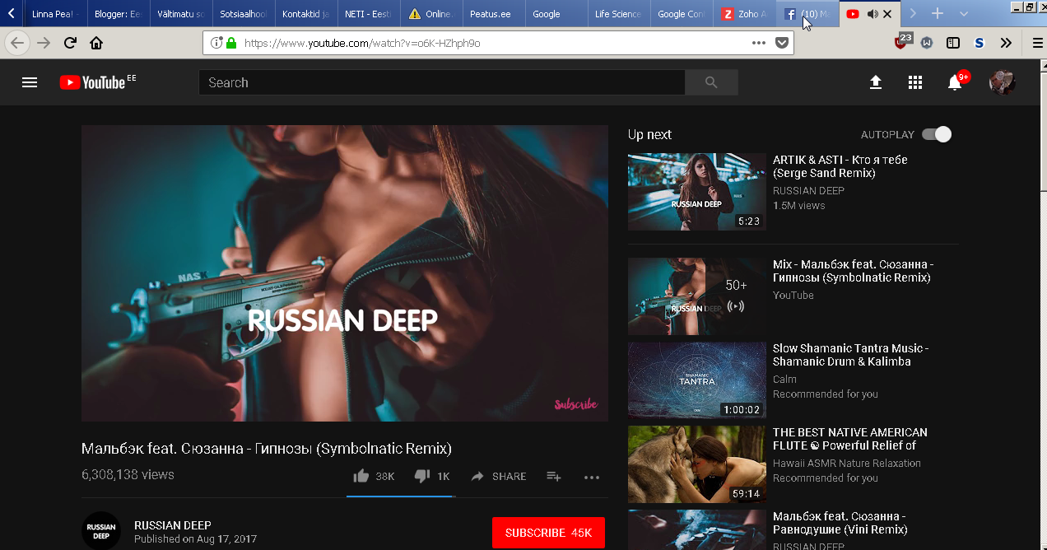The image size is (1047, 550).
Task: Mute the YouTube tab speaker icon
Action: pyautogui.click(x=872, y=14)
